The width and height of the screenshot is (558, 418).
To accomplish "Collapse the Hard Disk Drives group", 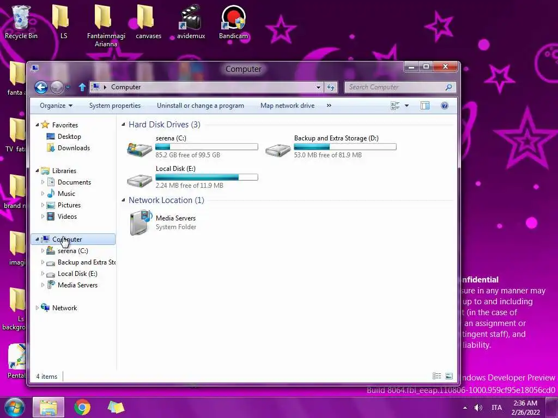I will click(x=124, y=125).
